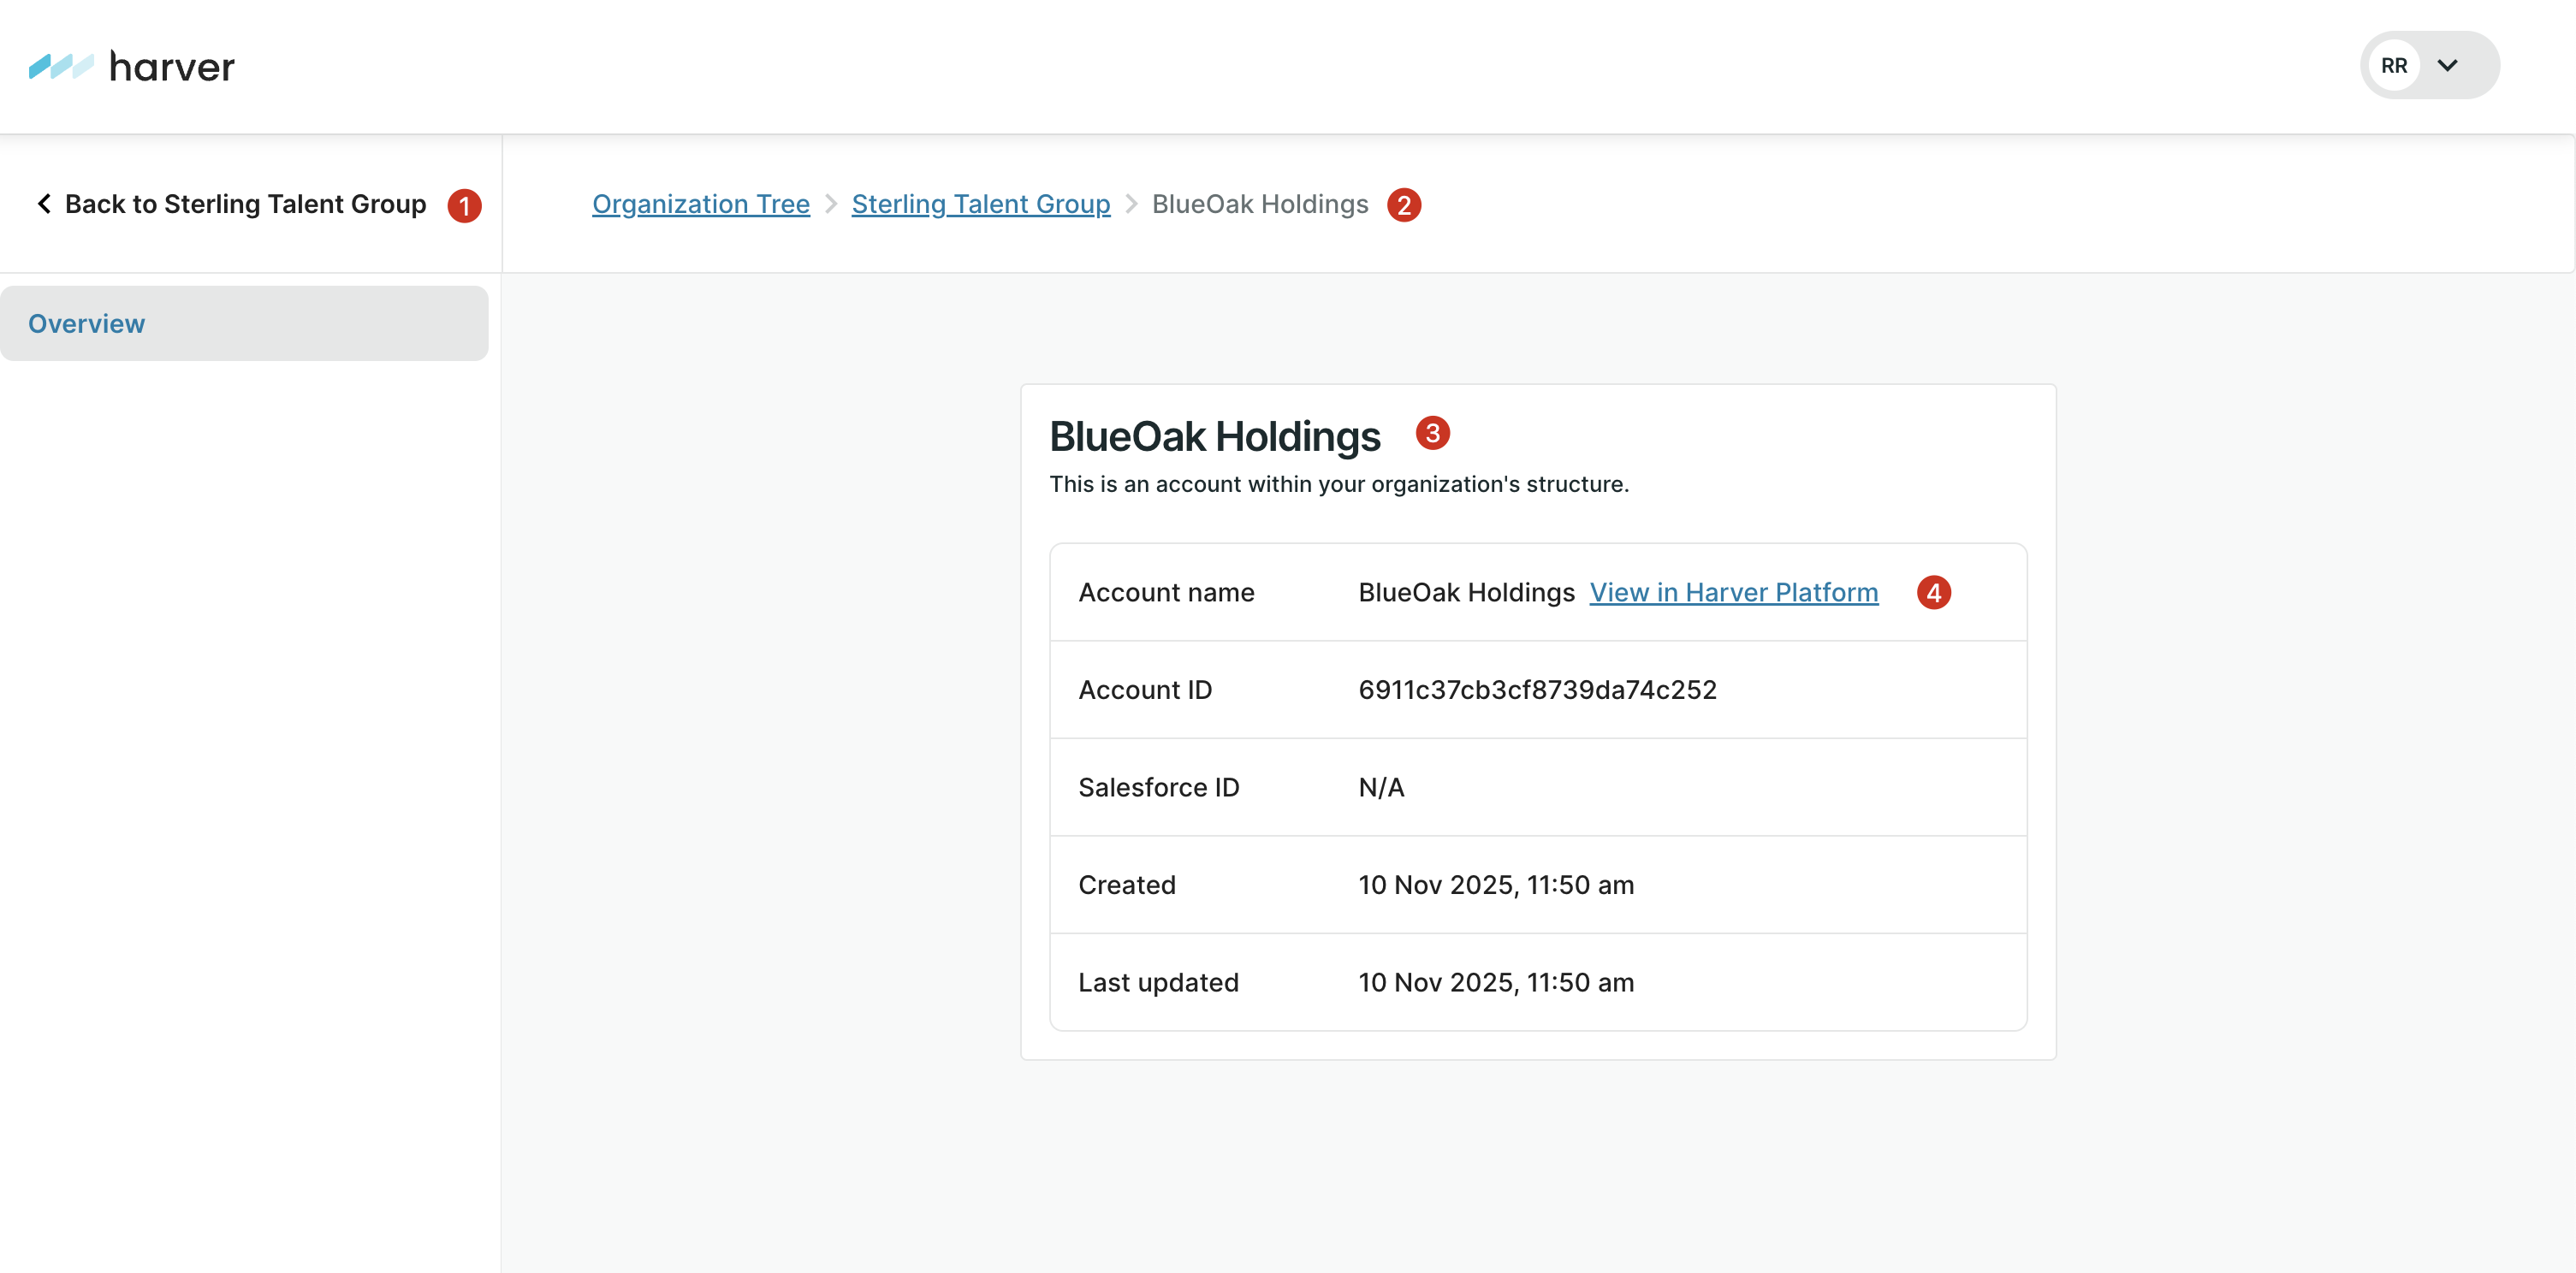Open the Sterling Talent Group breadcrumb link

point(980,204)
